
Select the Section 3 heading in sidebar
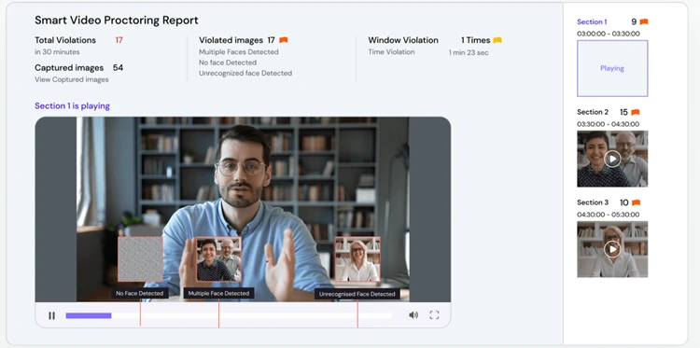pyautogui.click(x=593, y=202)
